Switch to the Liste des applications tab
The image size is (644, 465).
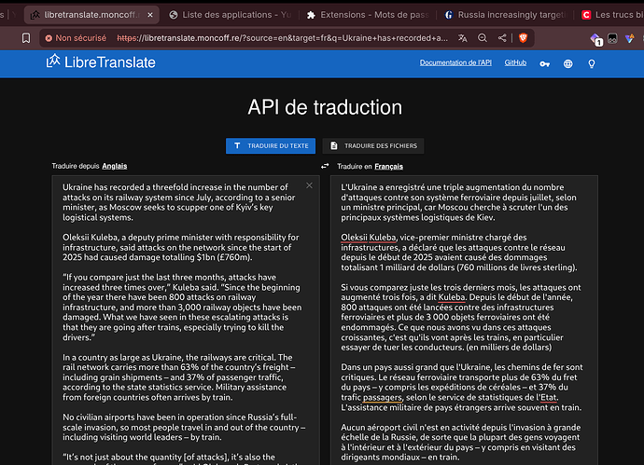(x=227, y=15)
